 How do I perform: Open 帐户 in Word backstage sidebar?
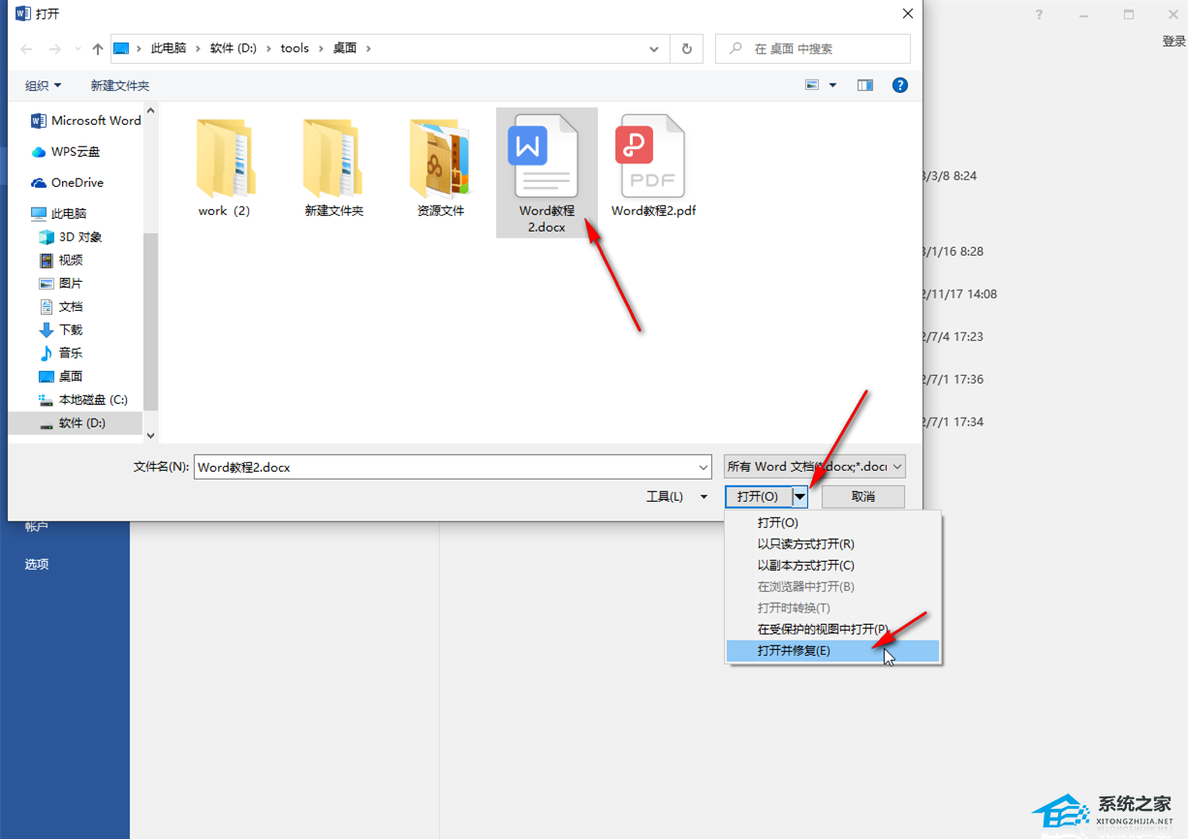37,526
